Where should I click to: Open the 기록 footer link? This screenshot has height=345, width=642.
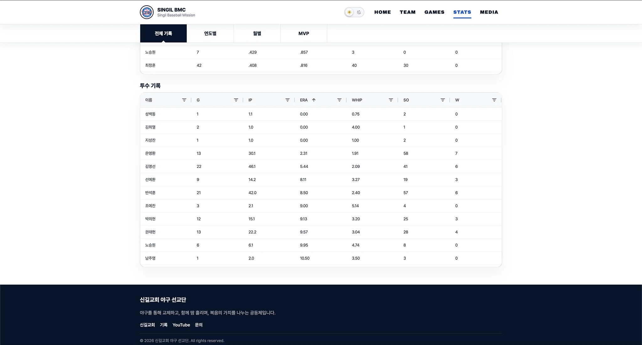(x=164, y=325)
